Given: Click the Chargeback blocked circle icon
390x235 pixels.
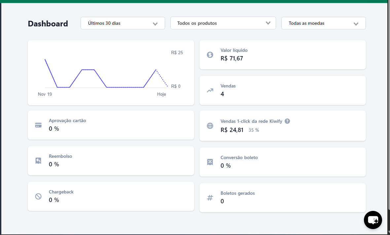Looking at the screenshot, I should (x=38, y=196).
